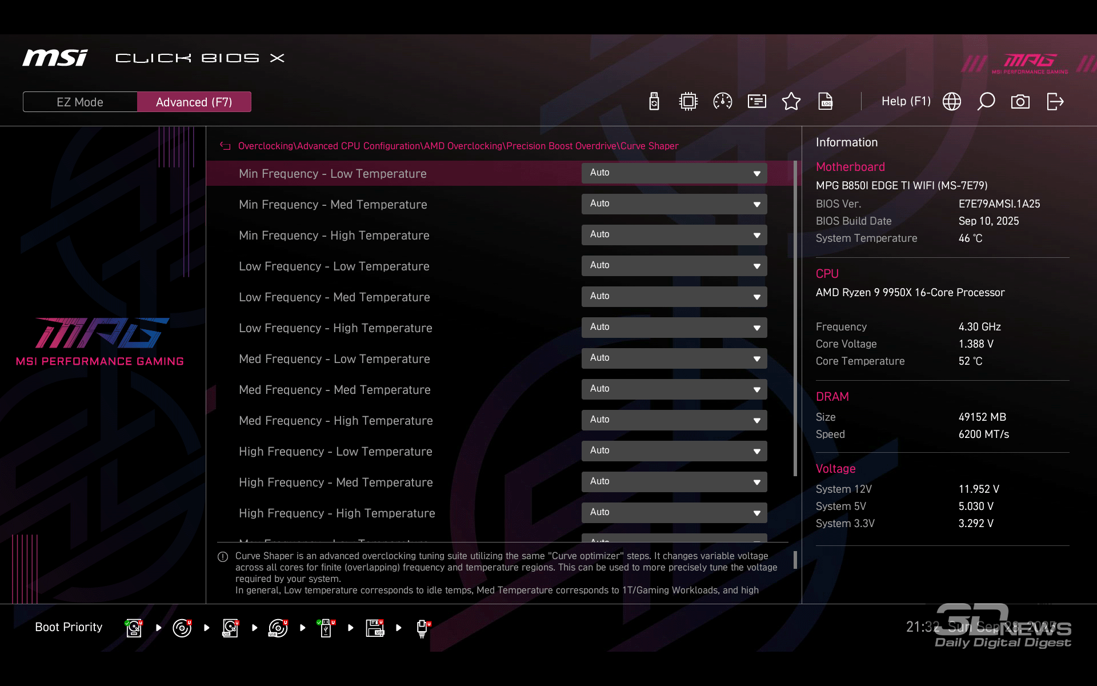Expand Med Frequency - Med Temperature dropdown

click(x=674, y=389)
